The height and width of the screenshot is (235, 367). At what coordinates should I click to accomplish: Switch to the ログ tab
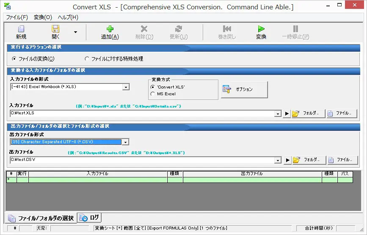pyautogui.click(x=90, y=218)
